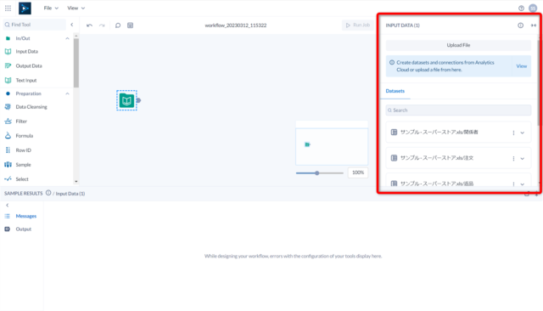Collapse the In/Out tool category
The height and width of the screenshot is (311, 543).
[x=67, y=38]
